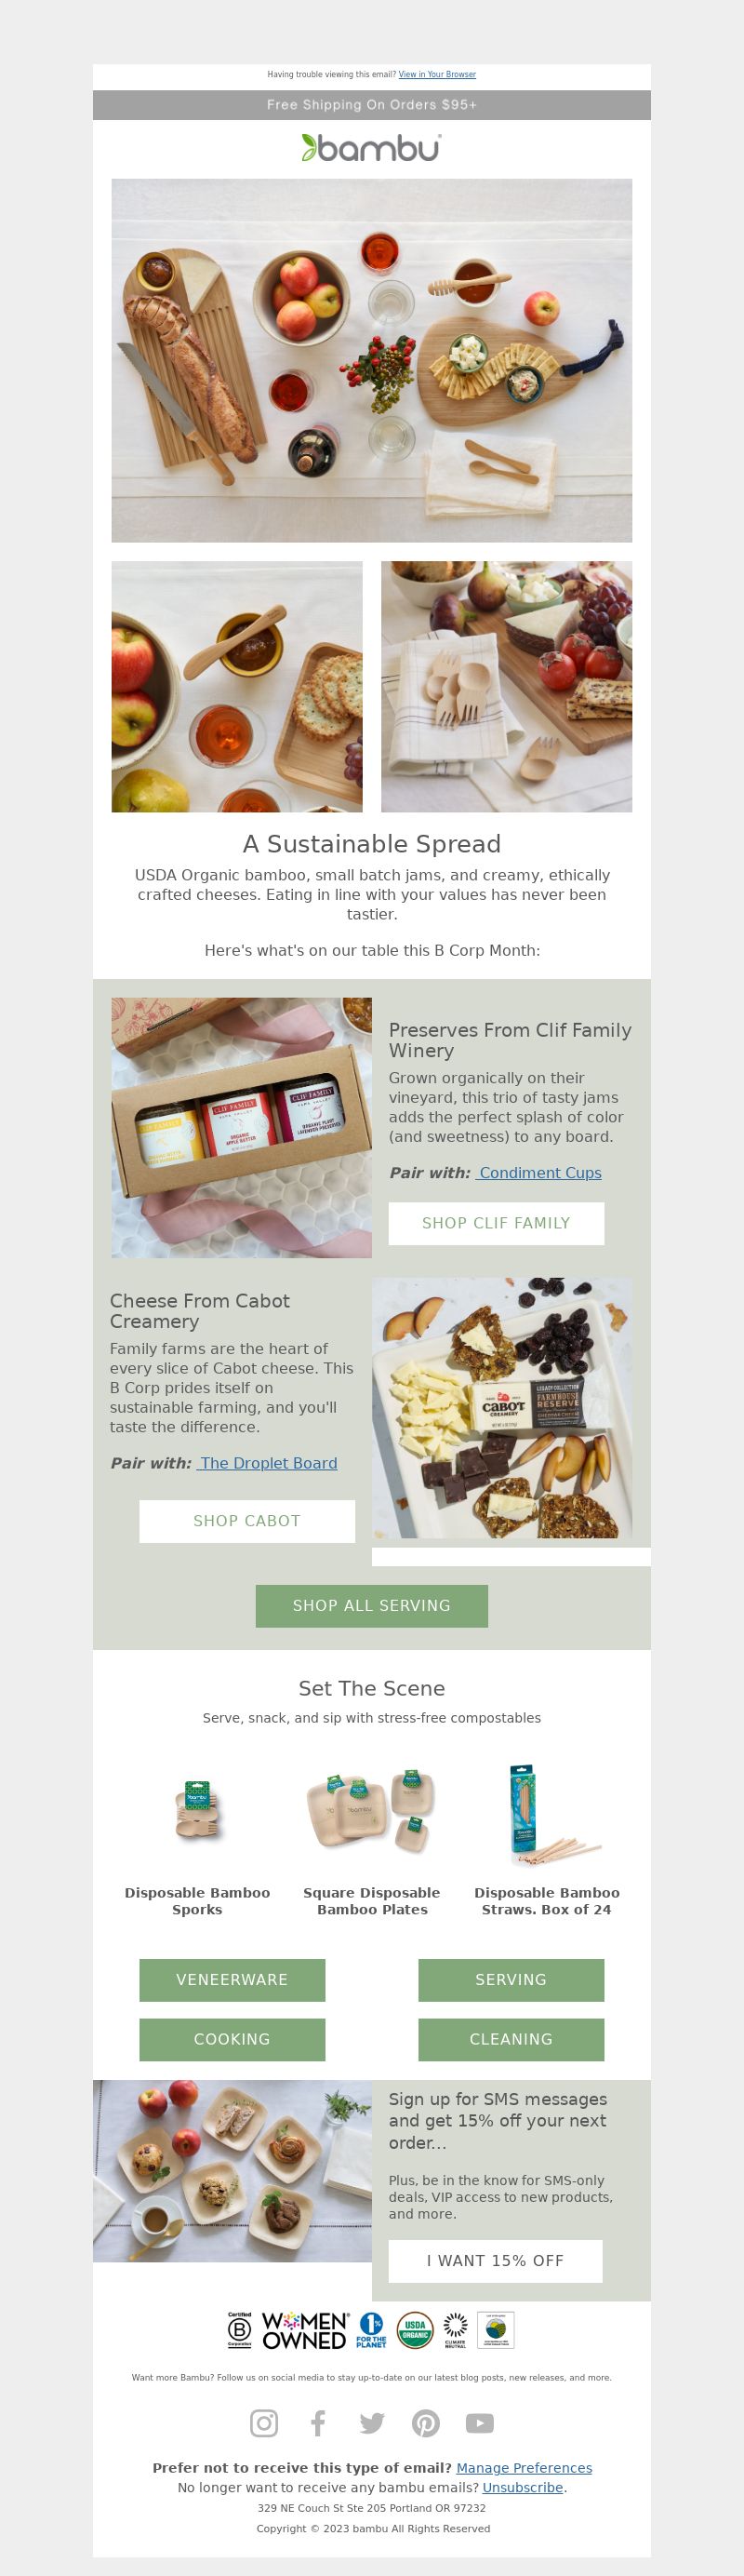This screenshot has height=2576, width=744.
Task: Select the CLEANING category button
Action: coord(511,2039)
